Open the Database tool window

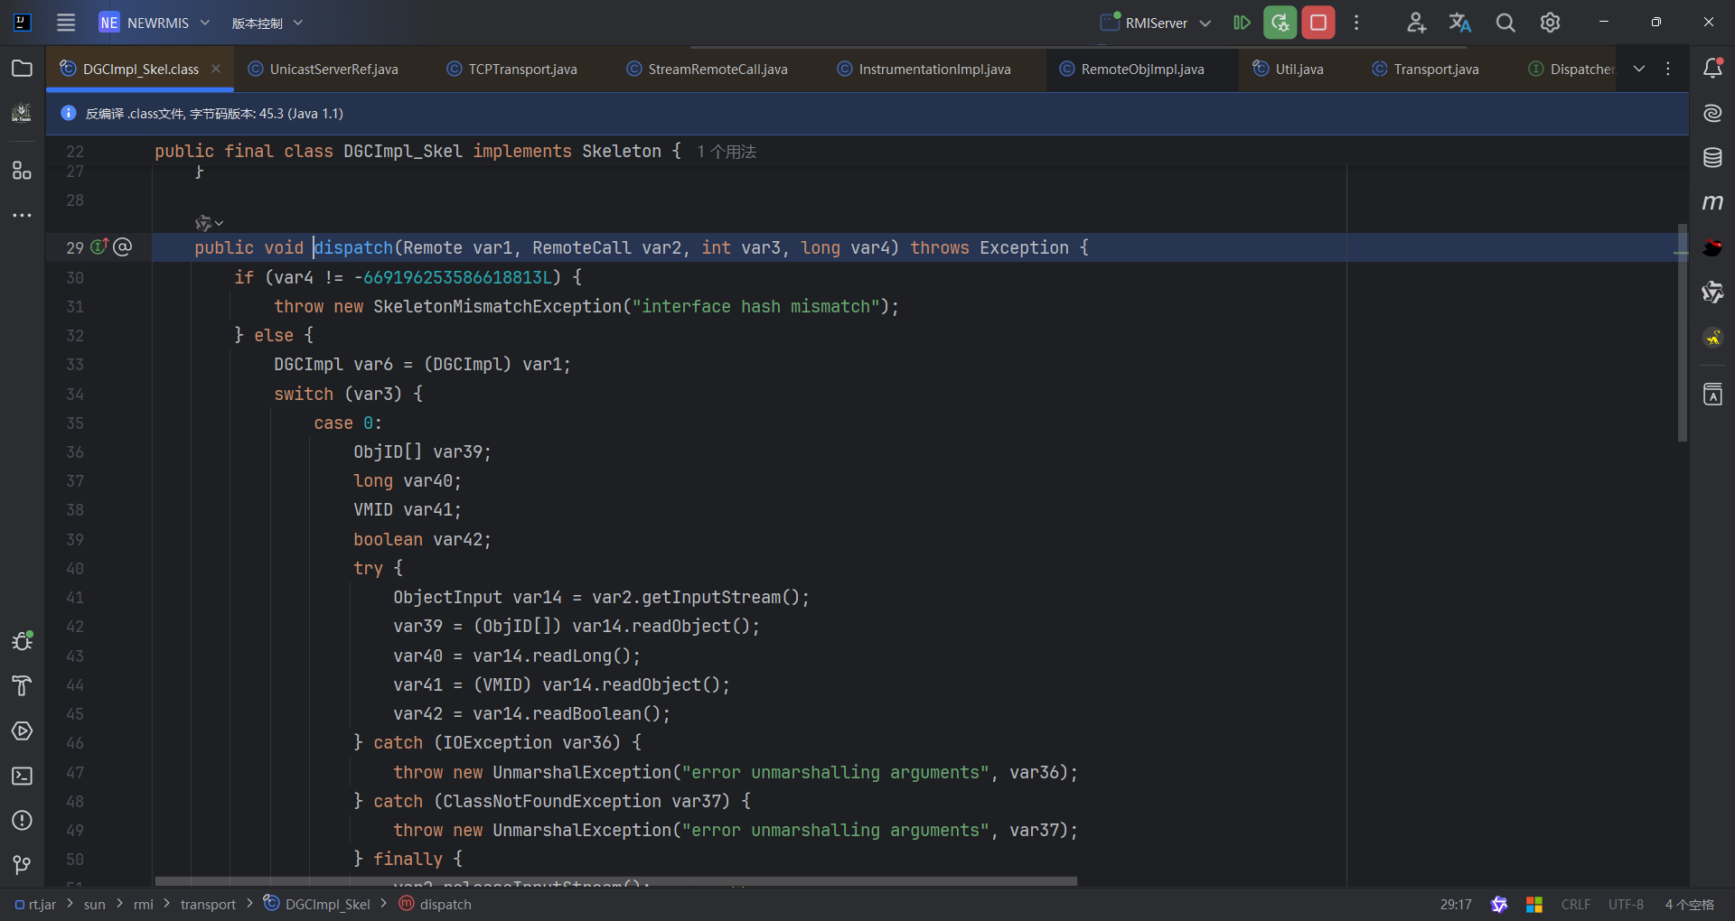[x=1712, y=158]
